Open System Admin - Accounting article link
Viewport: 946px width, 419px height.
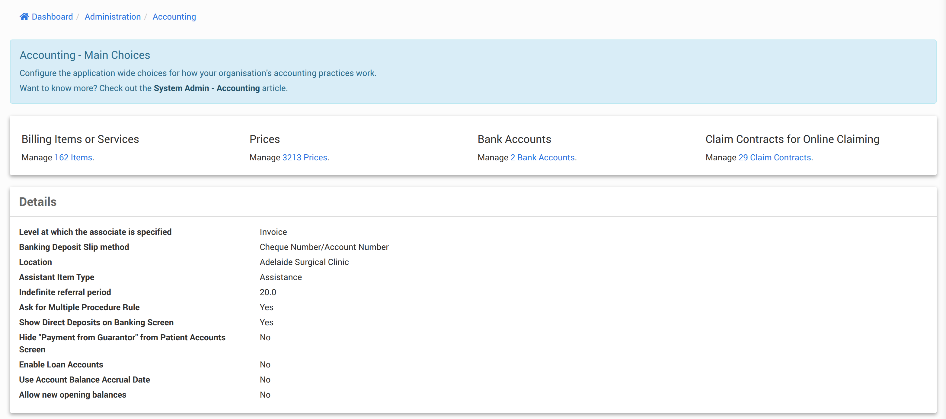(x=206, y=88)
